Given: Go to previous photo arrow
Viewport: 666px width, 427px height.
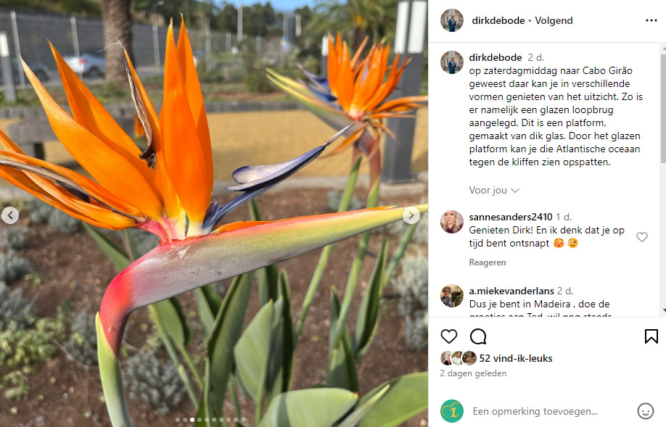Looking at the screenshot, I should point(9,215).
